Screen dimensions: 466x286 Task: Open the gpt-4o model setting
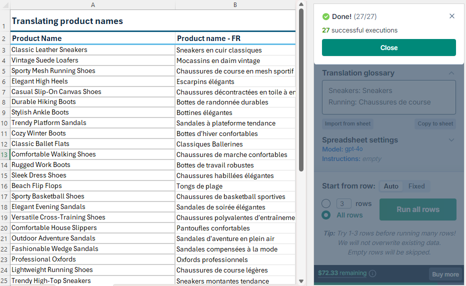[x=354, y=149]
